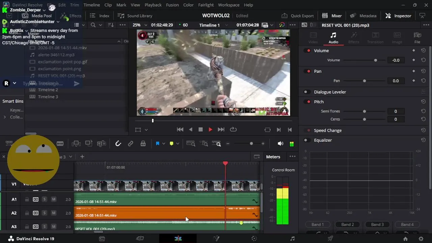
Task: Open the Metadata panel button
Action: [363, 16]
